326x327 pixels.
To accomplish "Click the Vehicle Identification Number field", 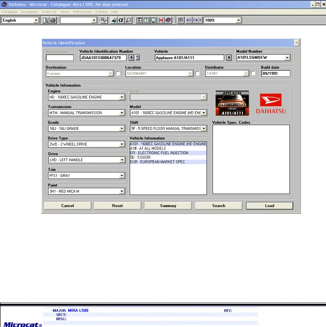I will [103, 58].
